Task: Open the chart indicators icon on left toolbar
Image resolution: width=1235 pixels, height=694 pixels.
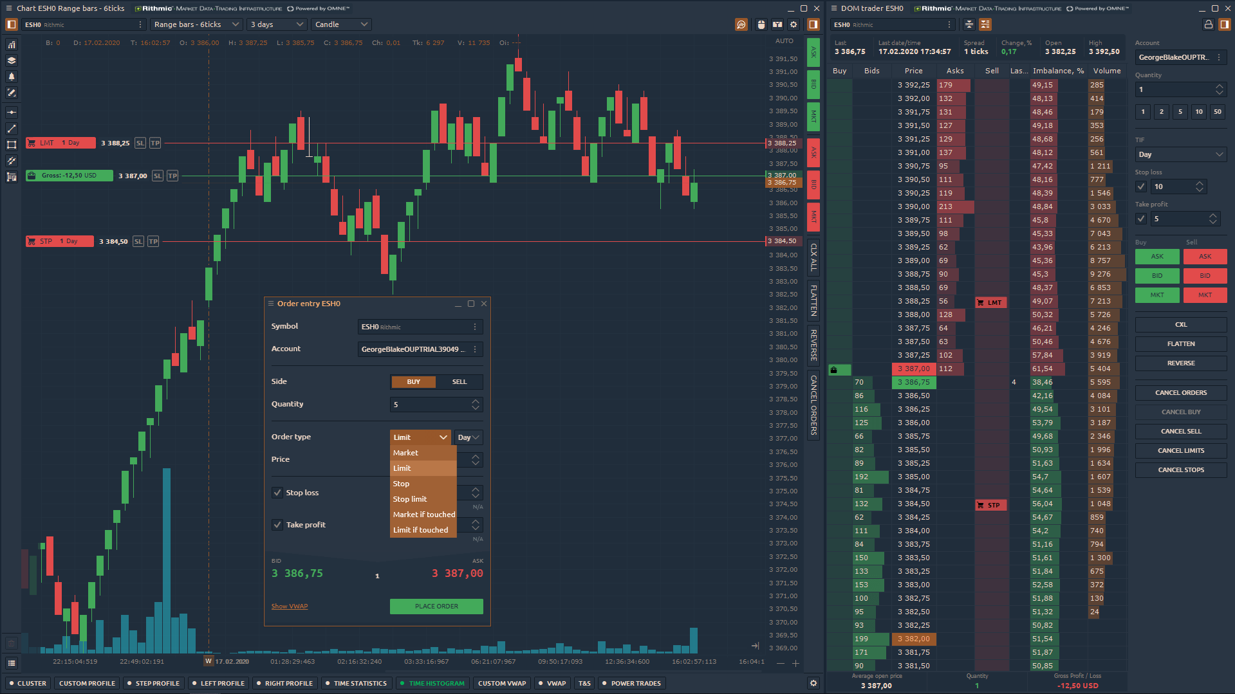Action: pyautogui.click(x=11, y=44)
